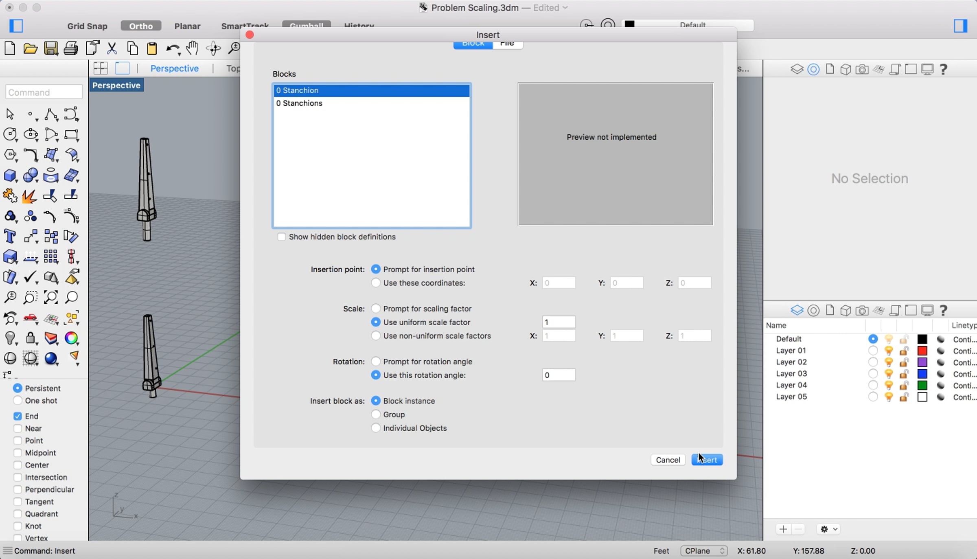Click the four-viewport layout icon
This screenshot has width=977, height=559.
[x=100, y=68]
